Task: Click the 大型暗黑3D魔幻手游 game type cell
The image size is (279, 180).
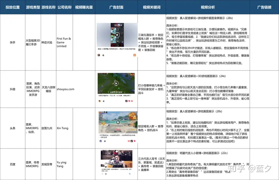Action: coord(33,42)
